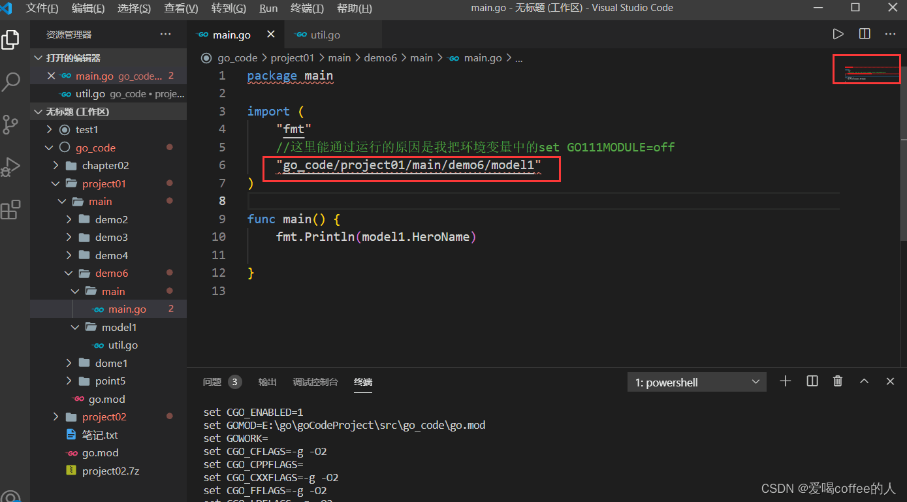This screenshot has width=907, height=502.
Task: Click project01 in the breadcrumb path
Action: [293, 58]
